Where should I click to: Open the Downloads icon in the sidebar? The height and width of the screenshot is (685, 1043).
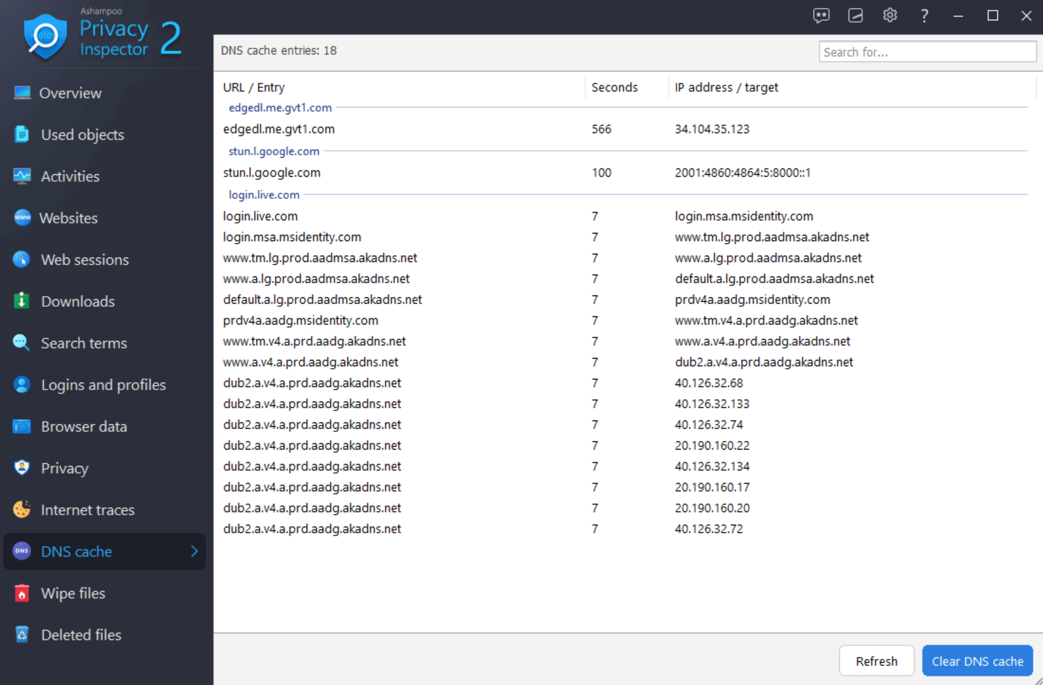[x=21, y=301]
